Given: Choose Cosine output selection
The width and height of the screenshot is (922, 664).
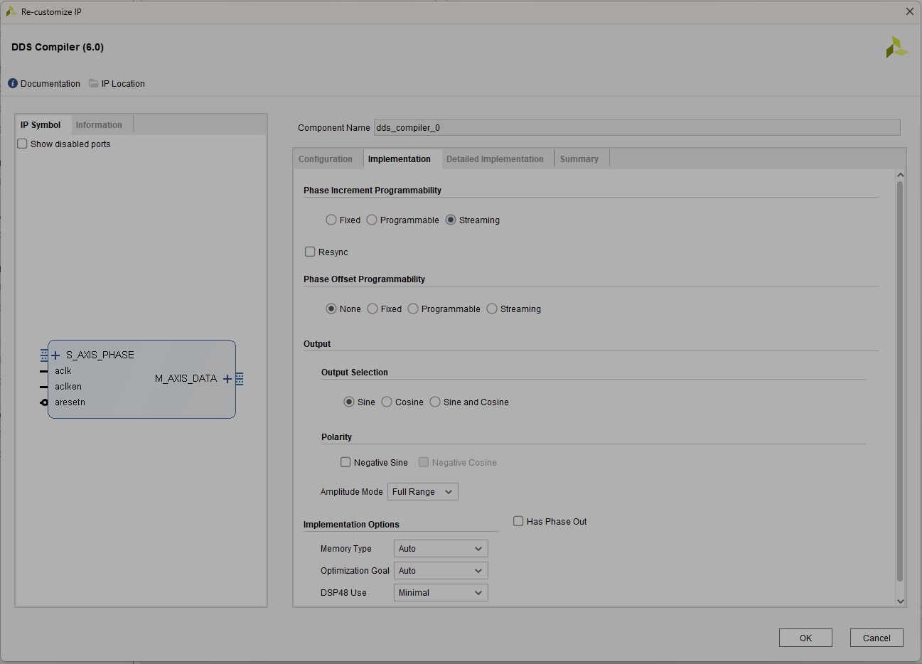Looking at the screenshot, I should pos(387,402).
